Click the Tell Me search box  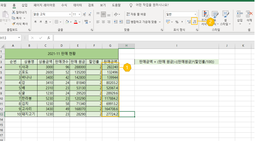point(152,5)
